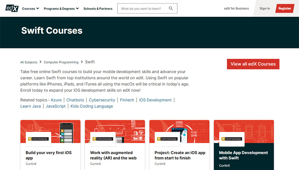The height and width of the screenshot is (170, 299).
Task: Open the JavaScript related topic
Action: pos(56,106)
